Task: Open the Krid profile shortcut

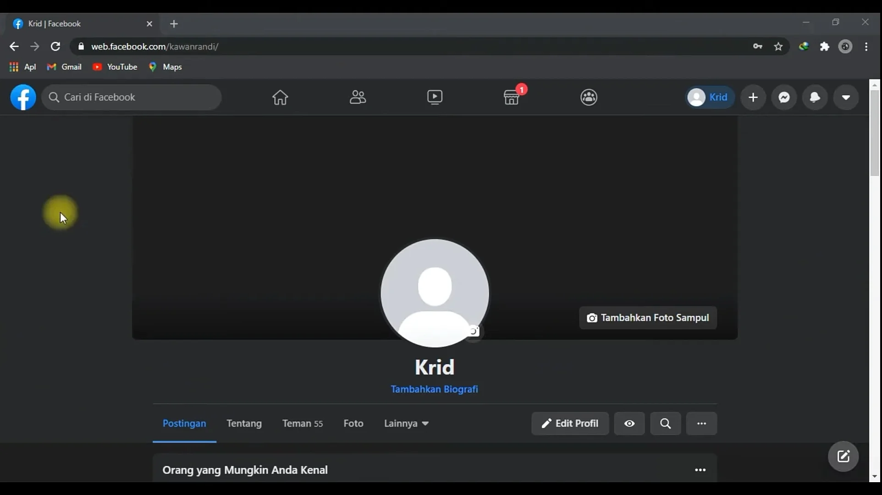Action: click(x=710, y=97)
